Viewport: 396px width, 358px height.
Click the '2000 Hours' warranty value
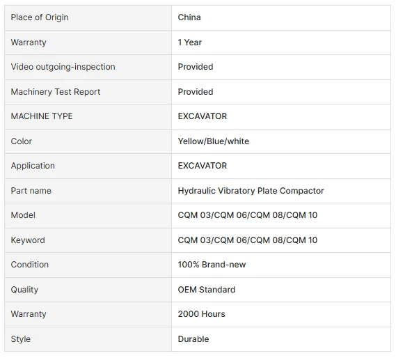tap(201, 314)
